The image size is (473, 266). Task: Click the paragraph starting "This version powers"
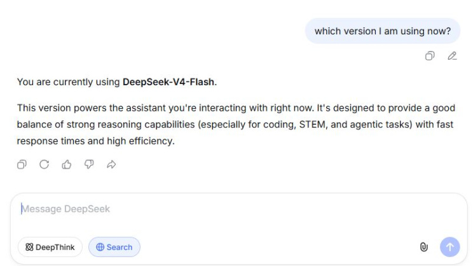[x=235, y=125]
